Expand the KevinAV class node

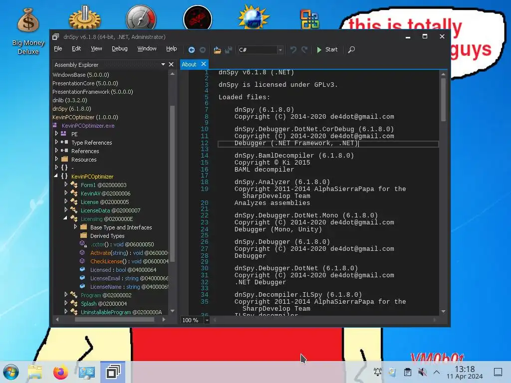[66, 193]
